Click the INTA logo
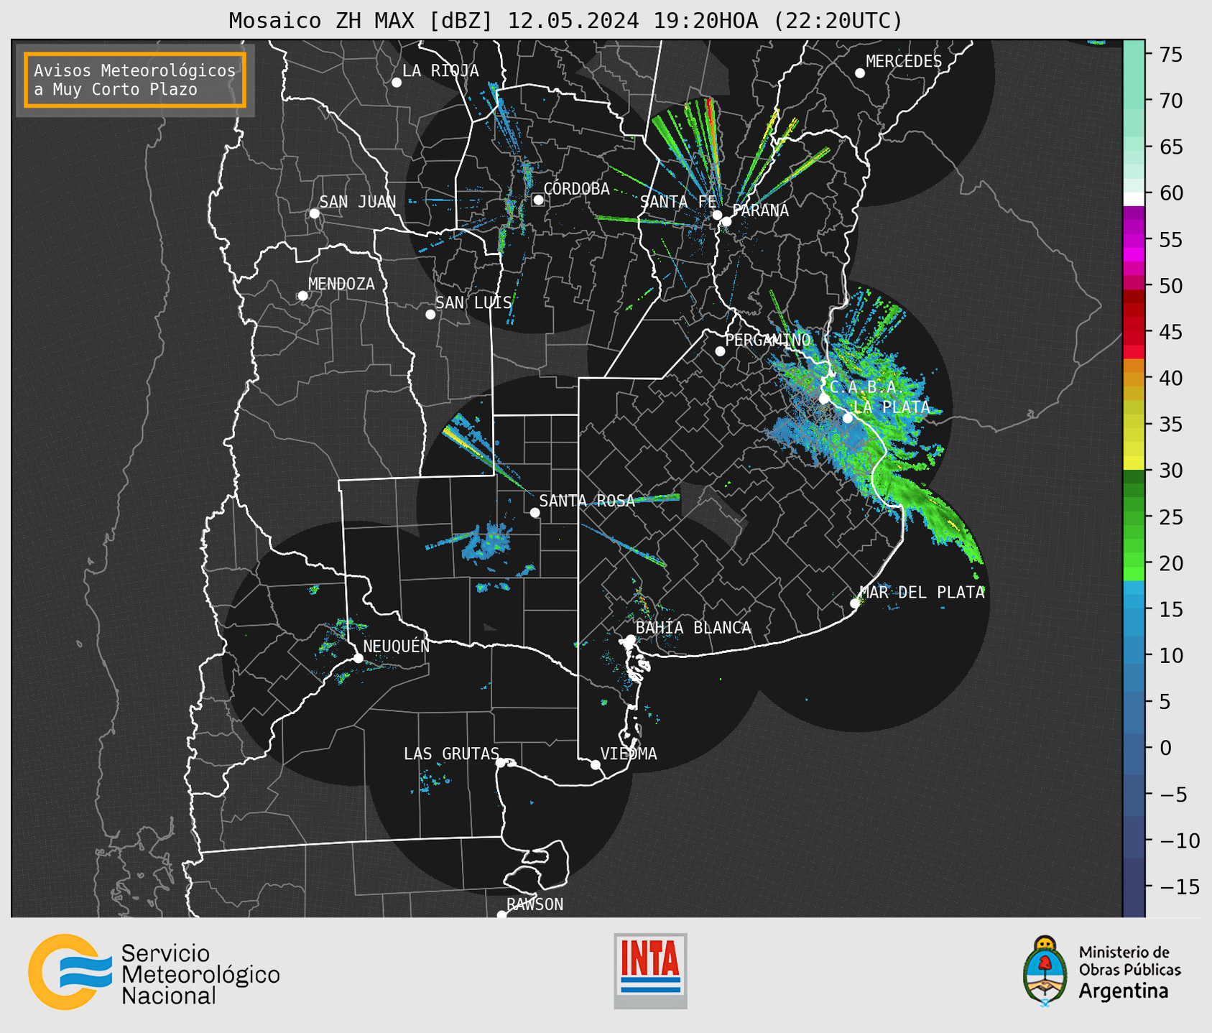 (x=650, y=971)
